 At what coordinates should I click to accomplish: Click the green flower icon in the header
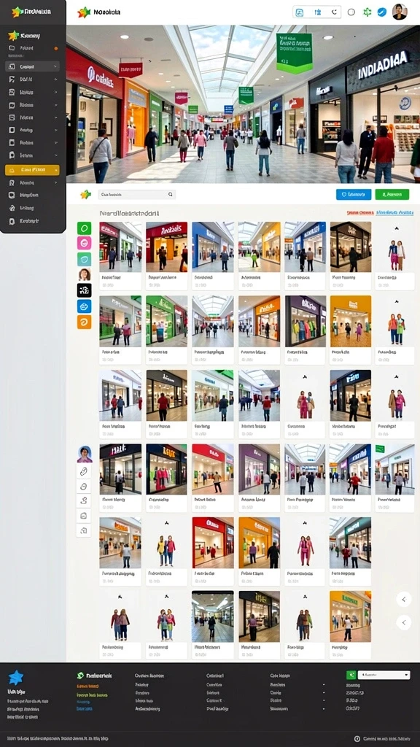tap(367, 12)
